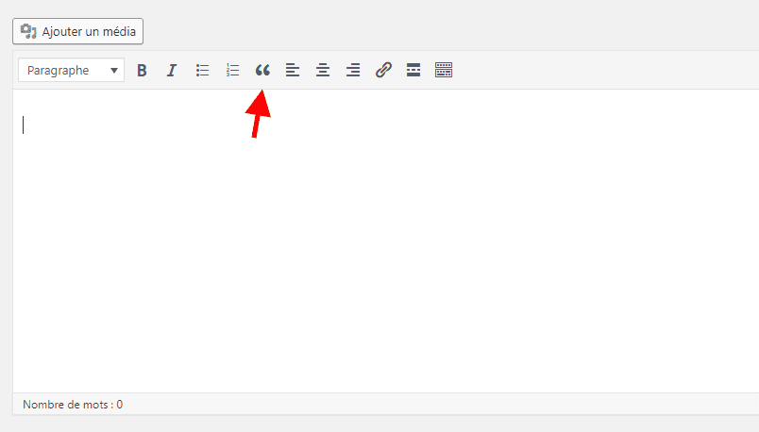Image resolution: width=759 pixels, height=432 pixels.
Task: Insert the Read More tag
Action: (x=413, y=70)
